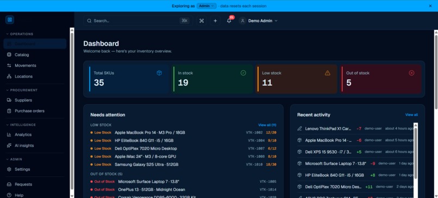Open the Total SKUs card
The height and width of the screenshot is (198, 438).
pos(128,79)
